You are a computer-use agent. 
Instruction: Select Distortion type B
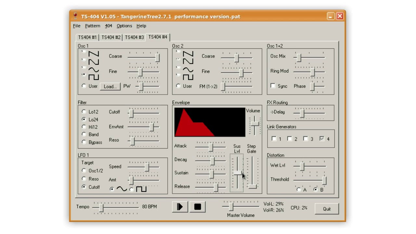coord(316,189)
